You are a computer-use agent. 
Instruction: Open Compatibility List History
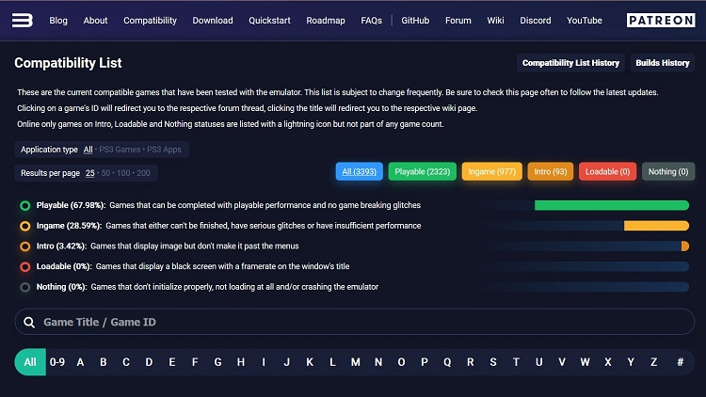click(x=570, y=63)
